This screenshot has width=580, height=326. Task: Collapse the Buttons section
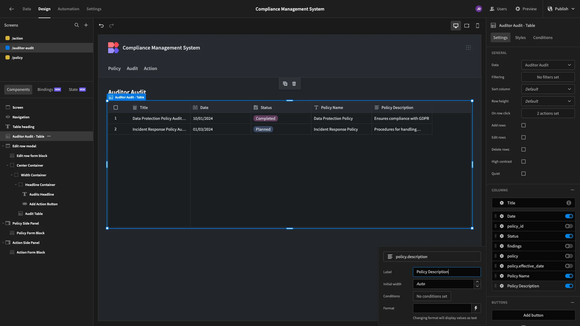(572, 302)
